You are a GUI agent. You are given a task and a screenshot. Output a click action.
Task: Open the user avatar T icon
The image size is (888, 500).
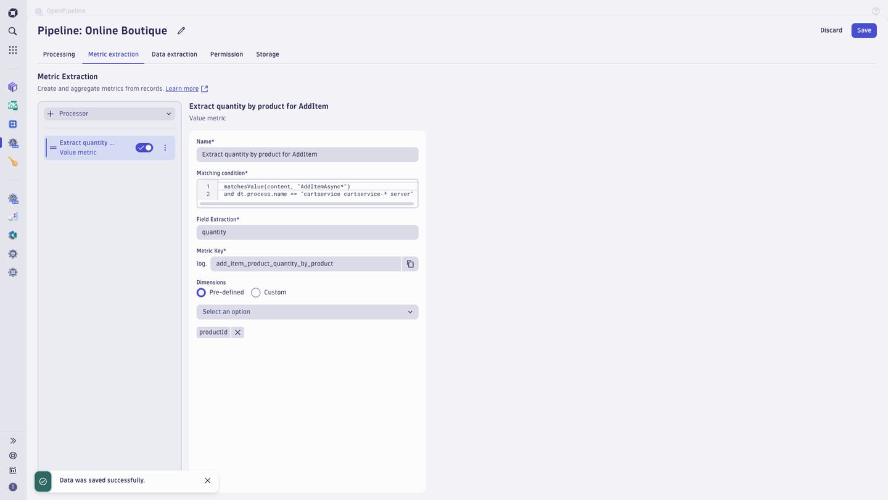(13, 487)
